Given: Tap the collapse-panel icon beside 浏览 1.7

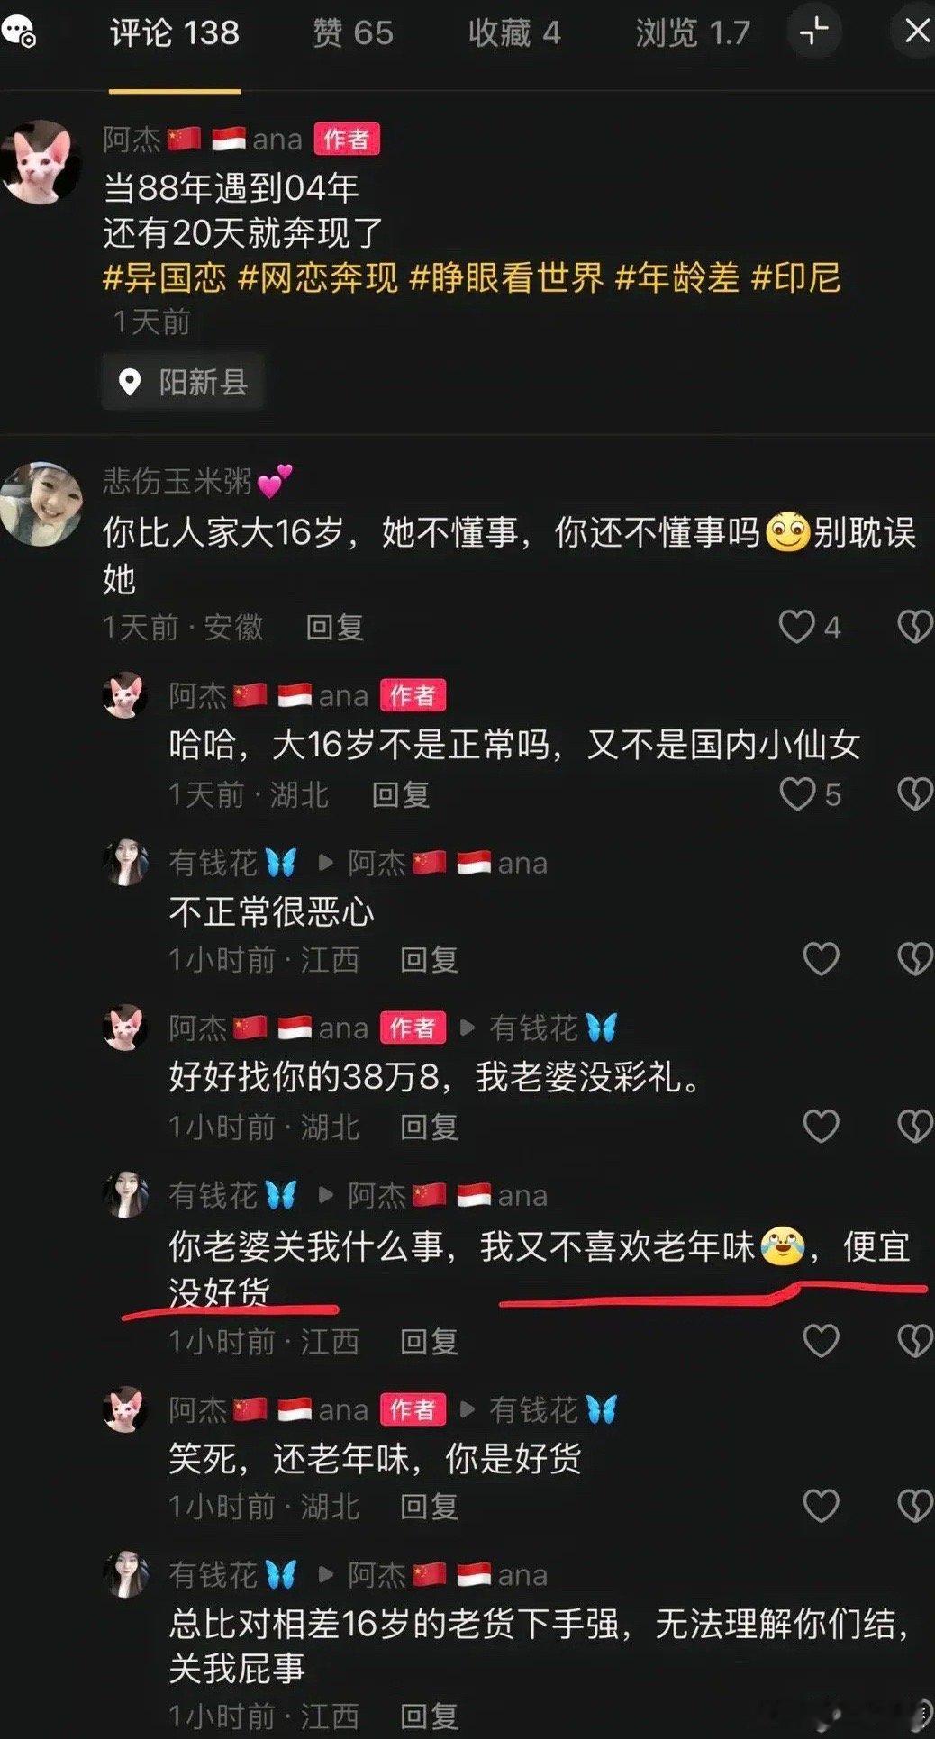Looking at the screenshot, I should [813, 32].
